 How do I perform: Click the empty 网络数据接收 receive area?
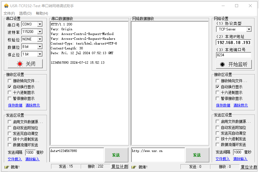[170, 83]
